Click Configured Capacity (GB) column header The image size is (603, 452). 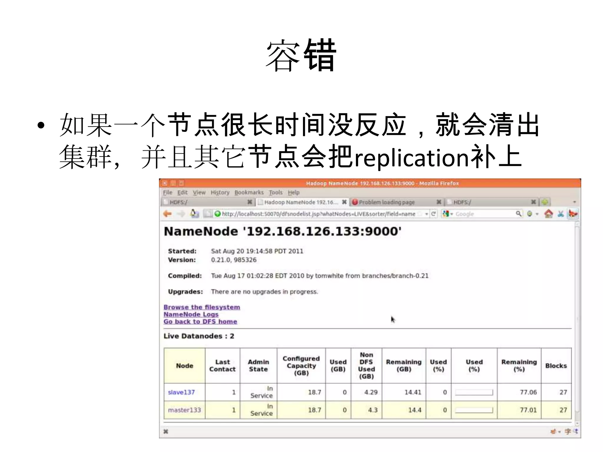(x=301, y=366)
